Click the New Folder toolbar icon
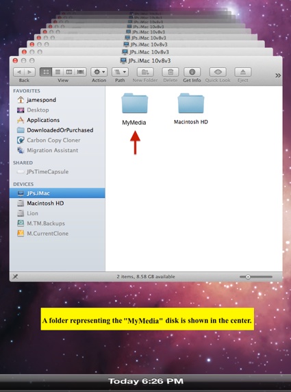Screen dimensions: 291x392 [145, 72]
